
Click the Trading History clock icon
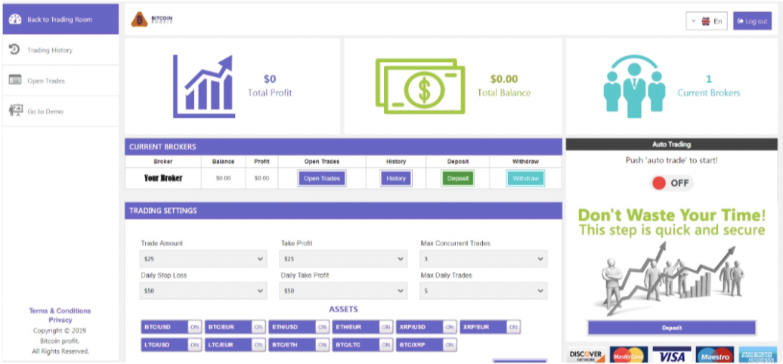tap(14, 50)
